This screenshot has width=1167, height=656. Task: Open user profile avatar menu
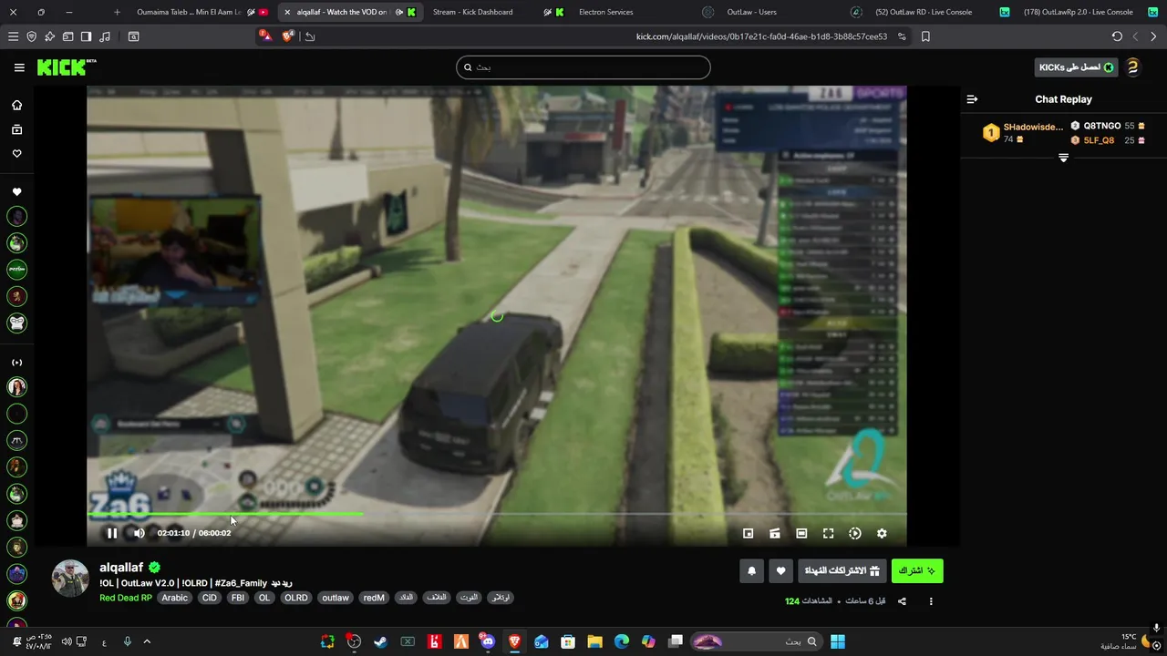pos(1132,67)
